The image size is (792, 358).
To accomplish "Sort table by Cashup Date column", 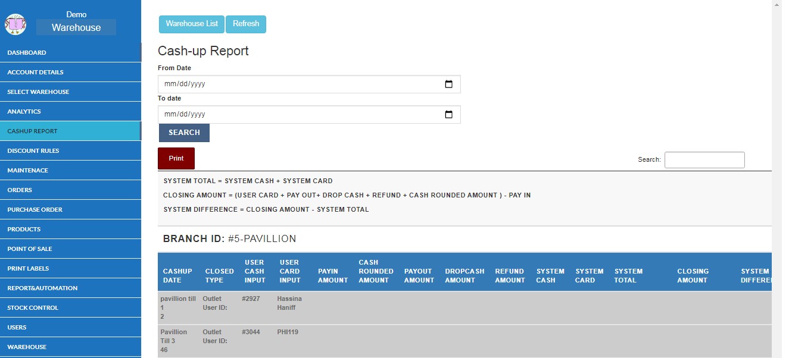I will [177, 275].
